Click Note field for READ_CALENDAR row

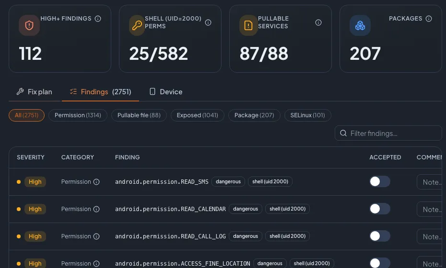(x=430, y=209)
